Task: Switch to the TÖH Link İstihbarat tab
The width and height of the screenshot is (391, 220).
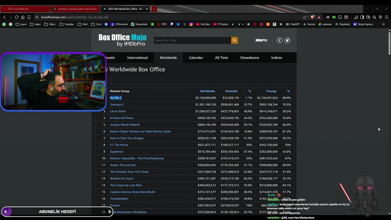Action: [25, 9]
